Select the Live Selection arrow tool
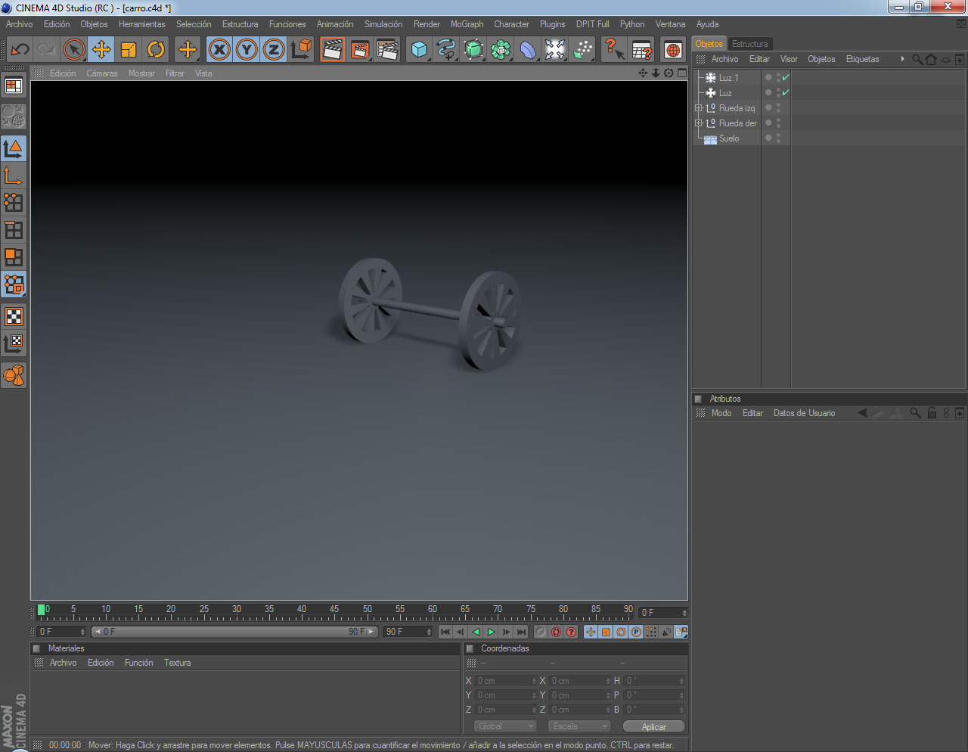This screenshot has width=968, height=752. point(74,50)
